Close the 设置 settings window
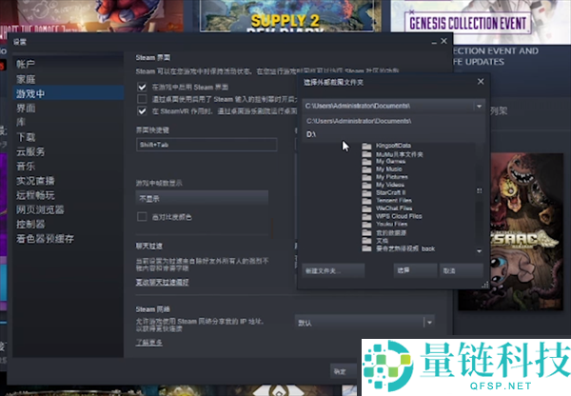571x396 pixels. [x=443, y=41]
